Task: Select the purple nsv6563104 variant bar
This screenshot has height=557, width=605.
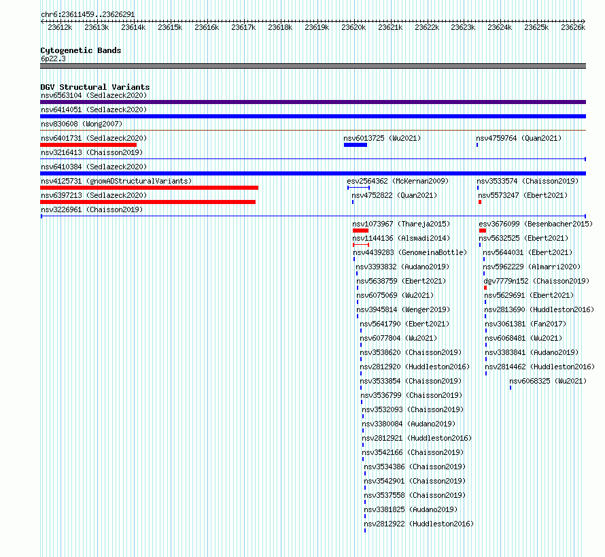Action: coord(313,102)
